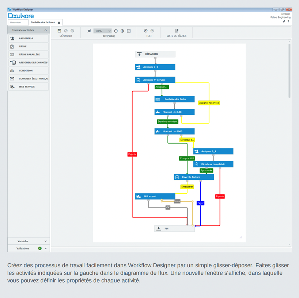Click the green Validations status check
299x298 pixels.
(40, 248)
